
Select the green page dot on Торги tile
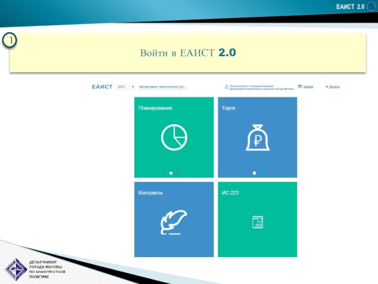(261, 173)
